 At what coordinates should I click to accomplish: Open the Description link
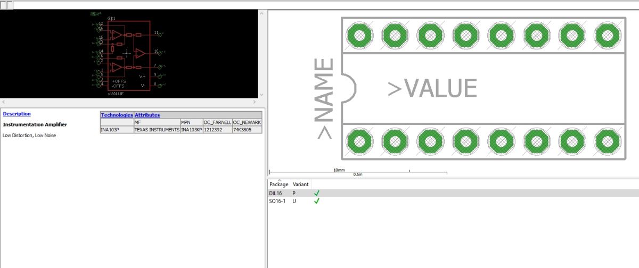click(x=17, y=114)
